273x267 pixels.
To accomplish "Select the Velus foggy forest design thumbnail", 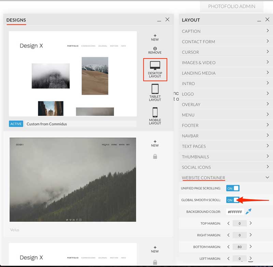I will [73, 179].
